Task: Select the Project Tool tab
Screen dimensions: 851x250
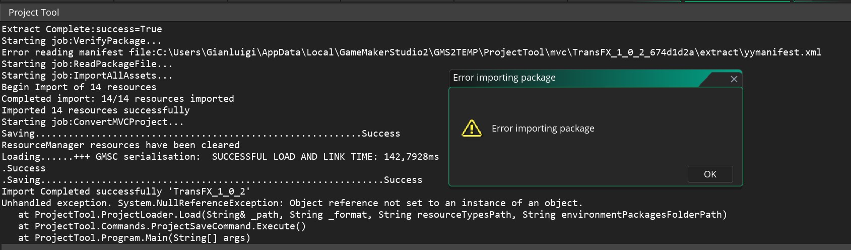Action: (34, 12)
